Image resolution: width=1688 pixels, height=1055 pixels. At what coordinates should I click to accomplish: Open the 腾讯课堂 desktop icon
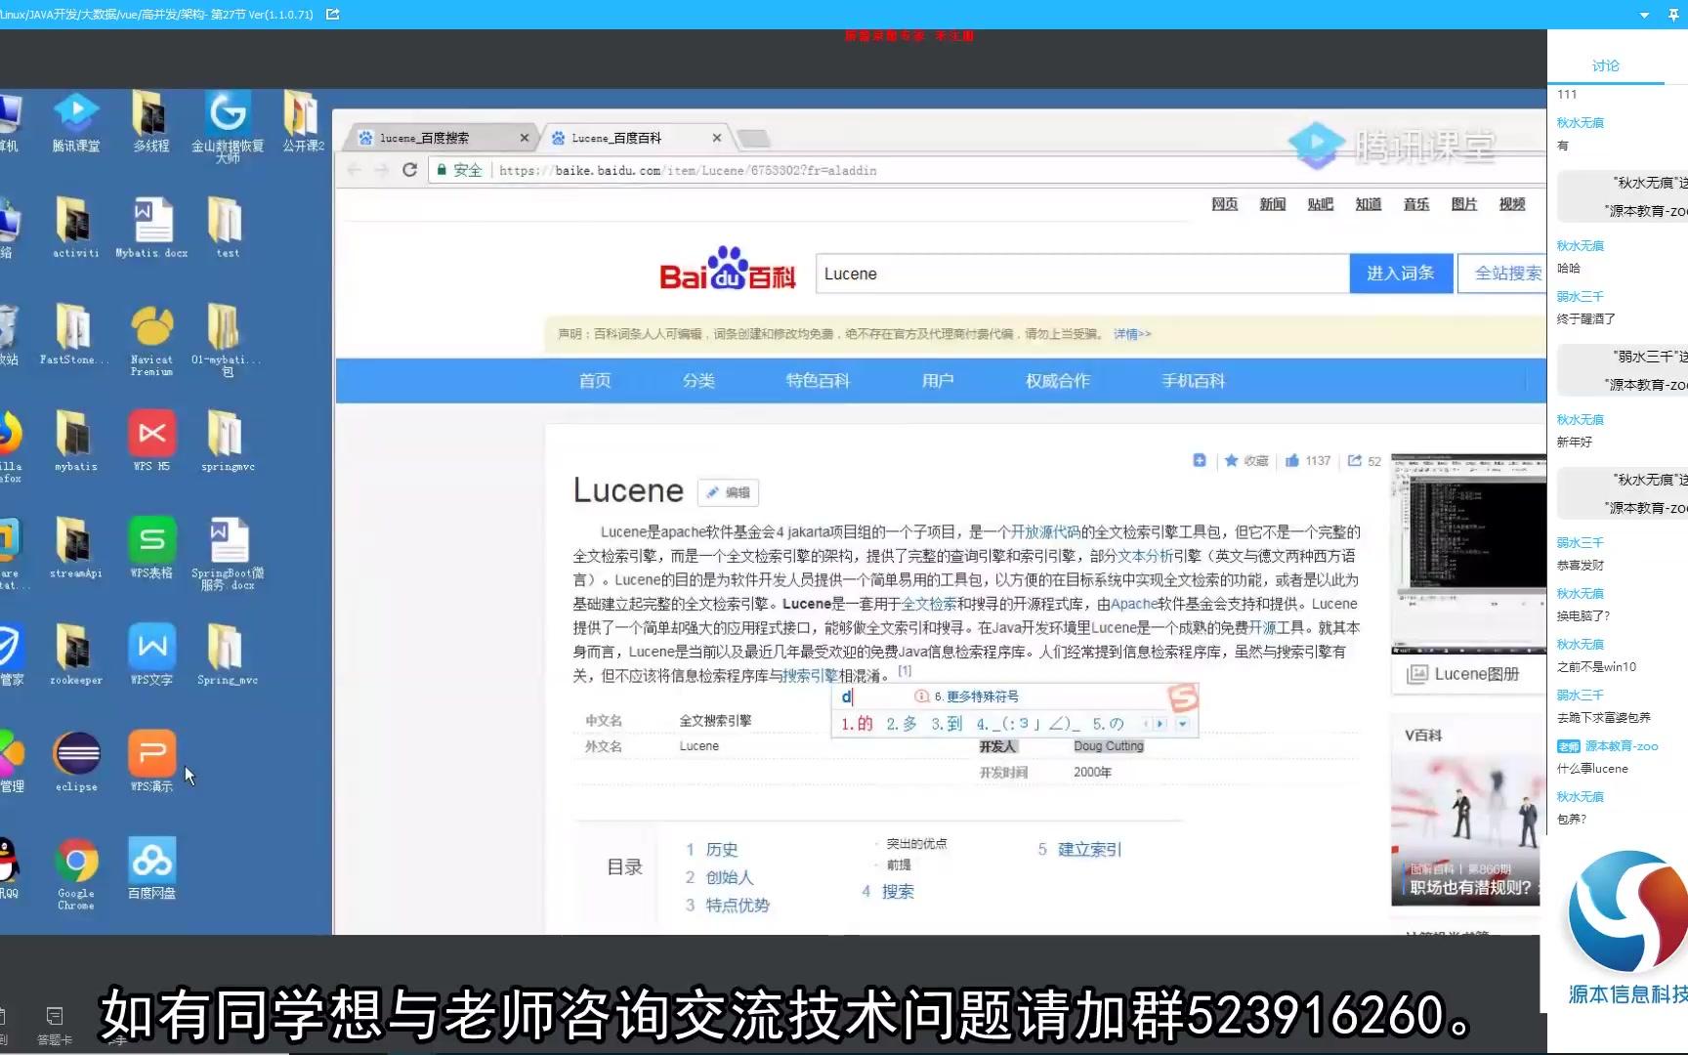[76, 121]
